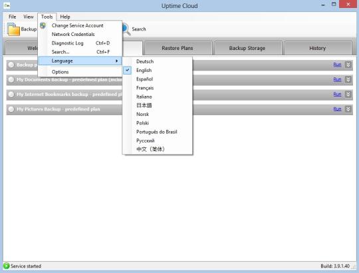
Task: Switch to Backup Storage tab
Action: 247,48
